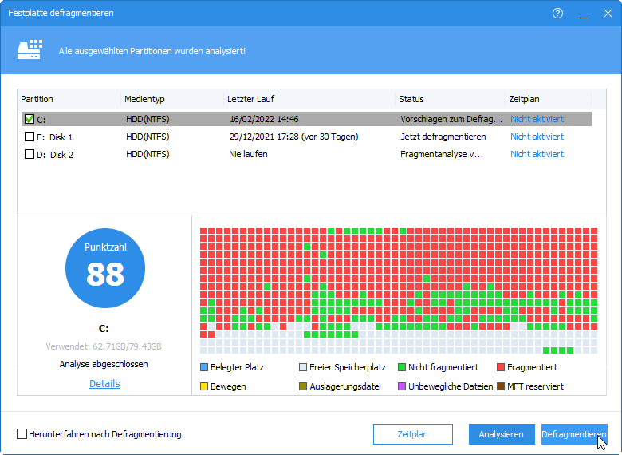Click Jetzt defragmentieren status text
The width and height of the screenshot is (622, 455).
(x=443, y=136)
